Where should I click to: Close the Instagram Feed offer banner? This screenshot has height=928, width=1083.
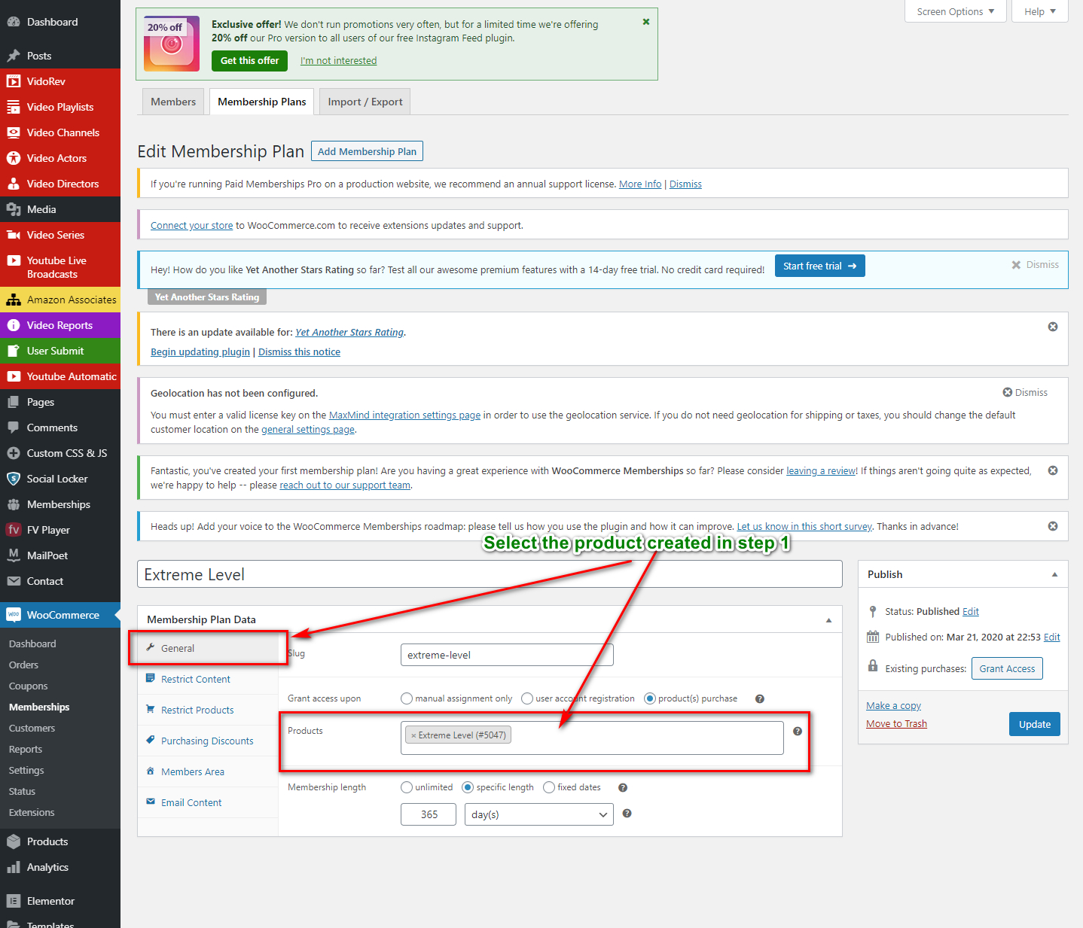point(645,22)
